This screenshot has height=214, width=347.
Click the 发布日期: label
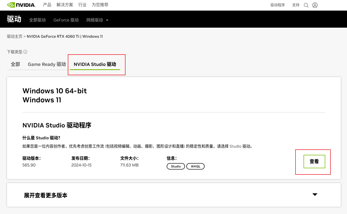coord(80,158)
